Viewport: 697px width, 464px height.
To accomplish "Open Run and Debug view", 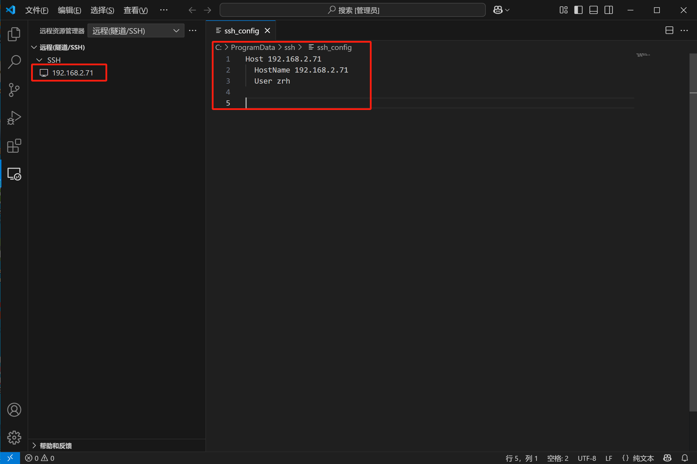I will (x=14, y=118).
